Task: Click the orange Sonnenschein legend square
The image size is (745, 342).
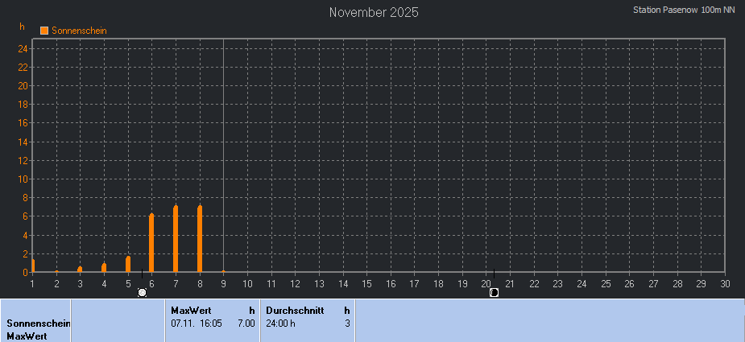Action: coord(44,31)
